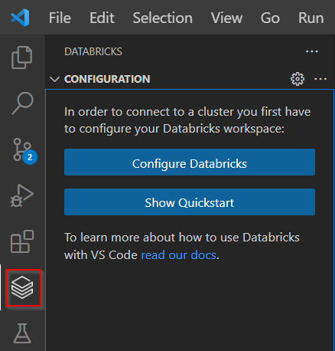This screenshot has height=351, width=335.
Task: Collapse the CONFIGURATION section chevron
Action: [54, 79]
